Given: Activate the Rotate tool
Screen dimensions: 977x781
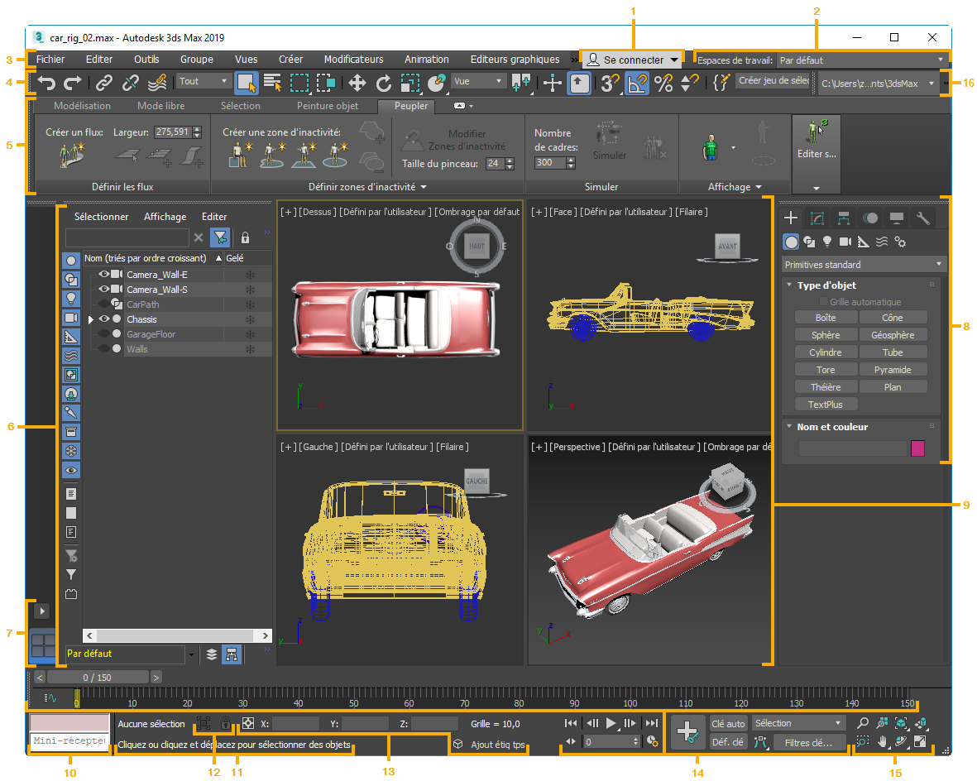Looking at the screenshot, I should 384,82.
